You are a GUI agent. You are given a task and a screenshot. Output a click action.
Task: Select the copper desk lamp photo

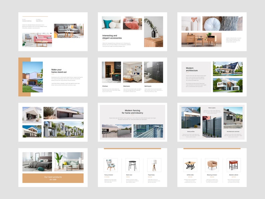[x=191, y=23]
